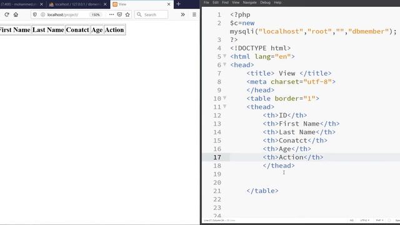Open Firefox hamburger menu

pos(194,14)
